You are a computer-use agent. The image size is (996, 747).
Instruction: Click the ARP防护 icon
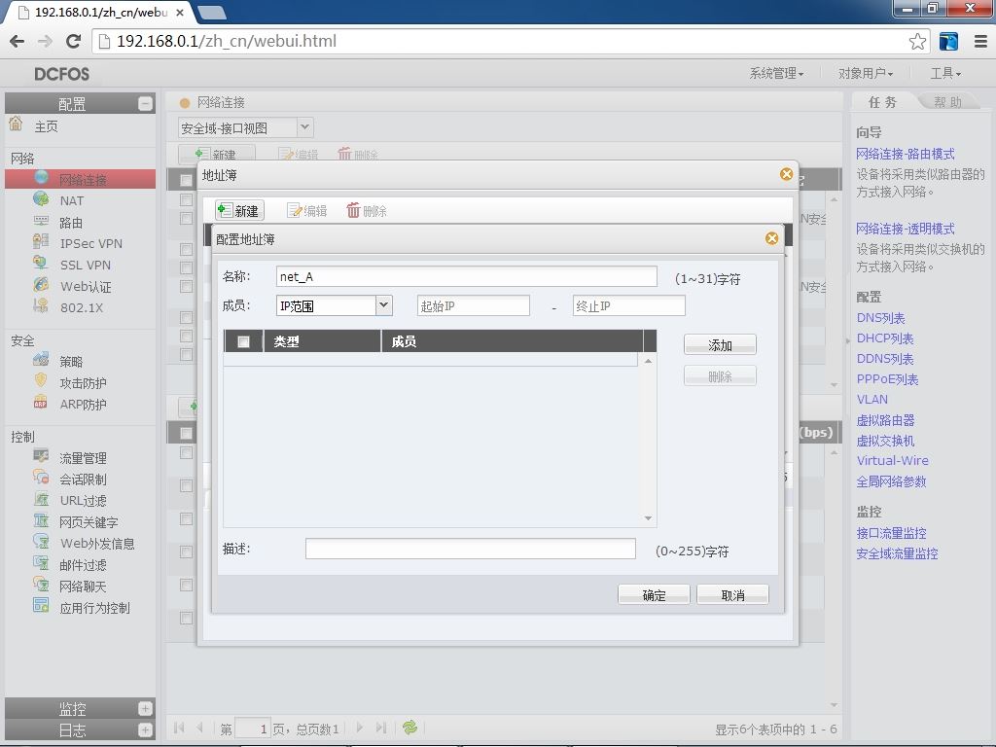click(x=41, y=403)
